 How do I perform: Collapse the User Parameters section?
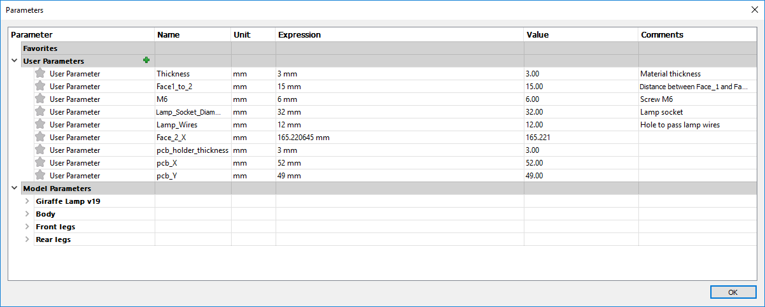pos(15,61)
